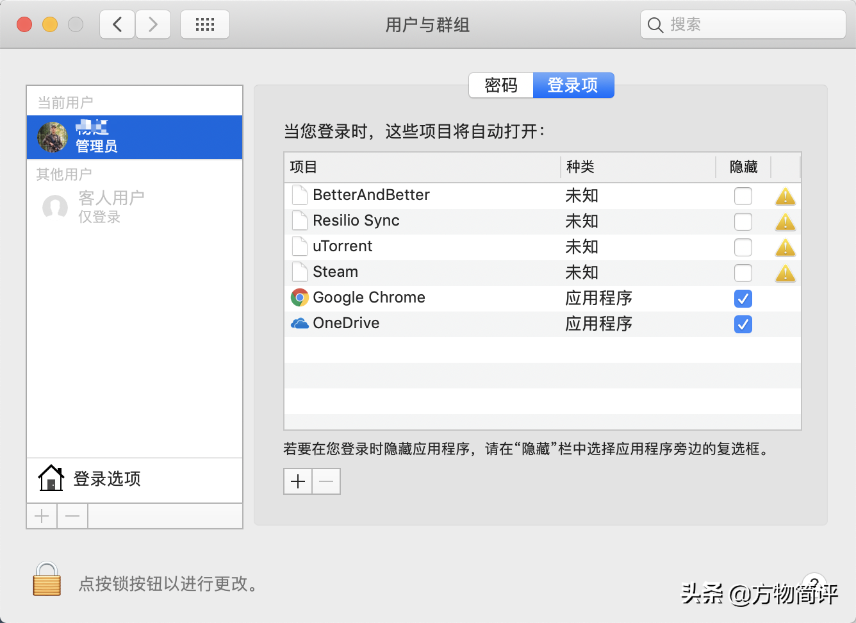Show all preferences grid button
The width and height of the screenshot is (856, 623).
coord(205,25)
